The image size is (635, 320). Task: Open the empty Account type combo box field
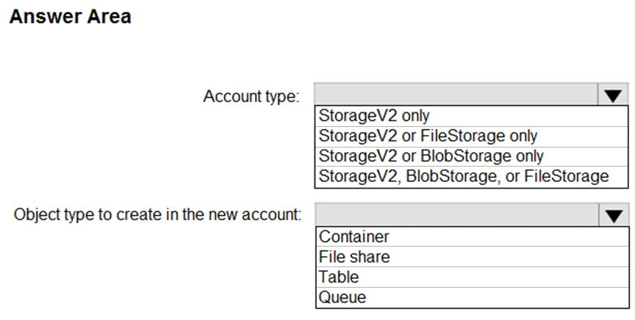tap(457, 96)
